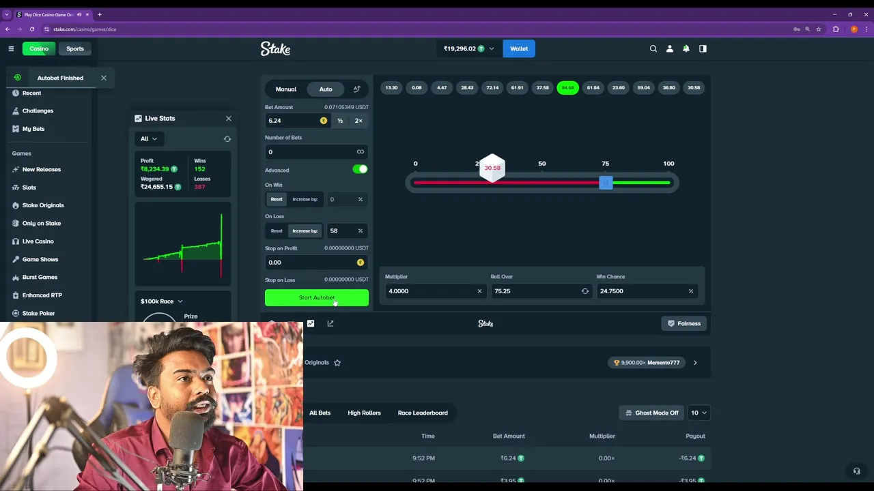Open My Bets in sidebar
Screen dimensions: 874x491
(33, 129)
